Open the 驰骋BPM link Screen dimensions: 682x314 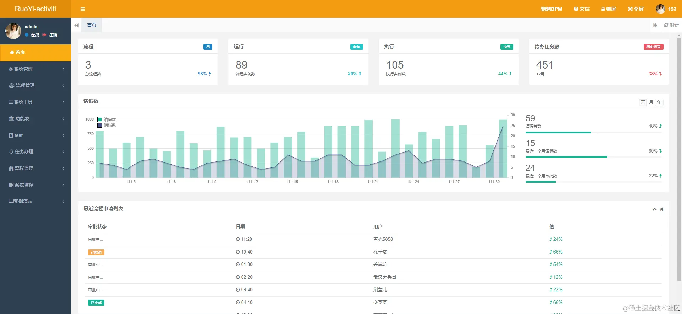551,9
